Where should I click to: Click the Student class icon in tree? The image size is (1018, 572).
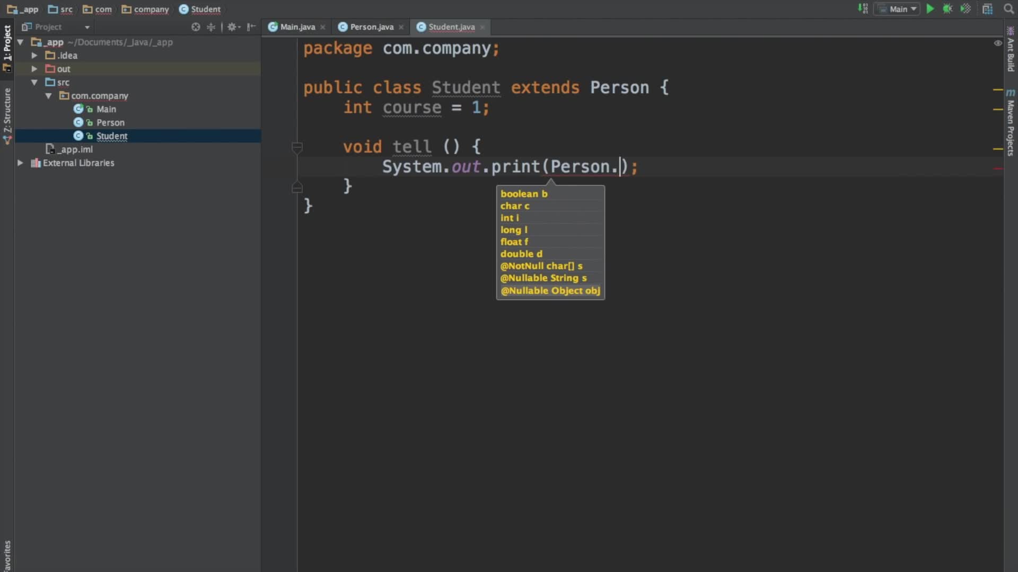tap(78, 136)
